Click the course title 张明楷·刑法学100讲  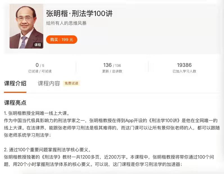(79, 13)
